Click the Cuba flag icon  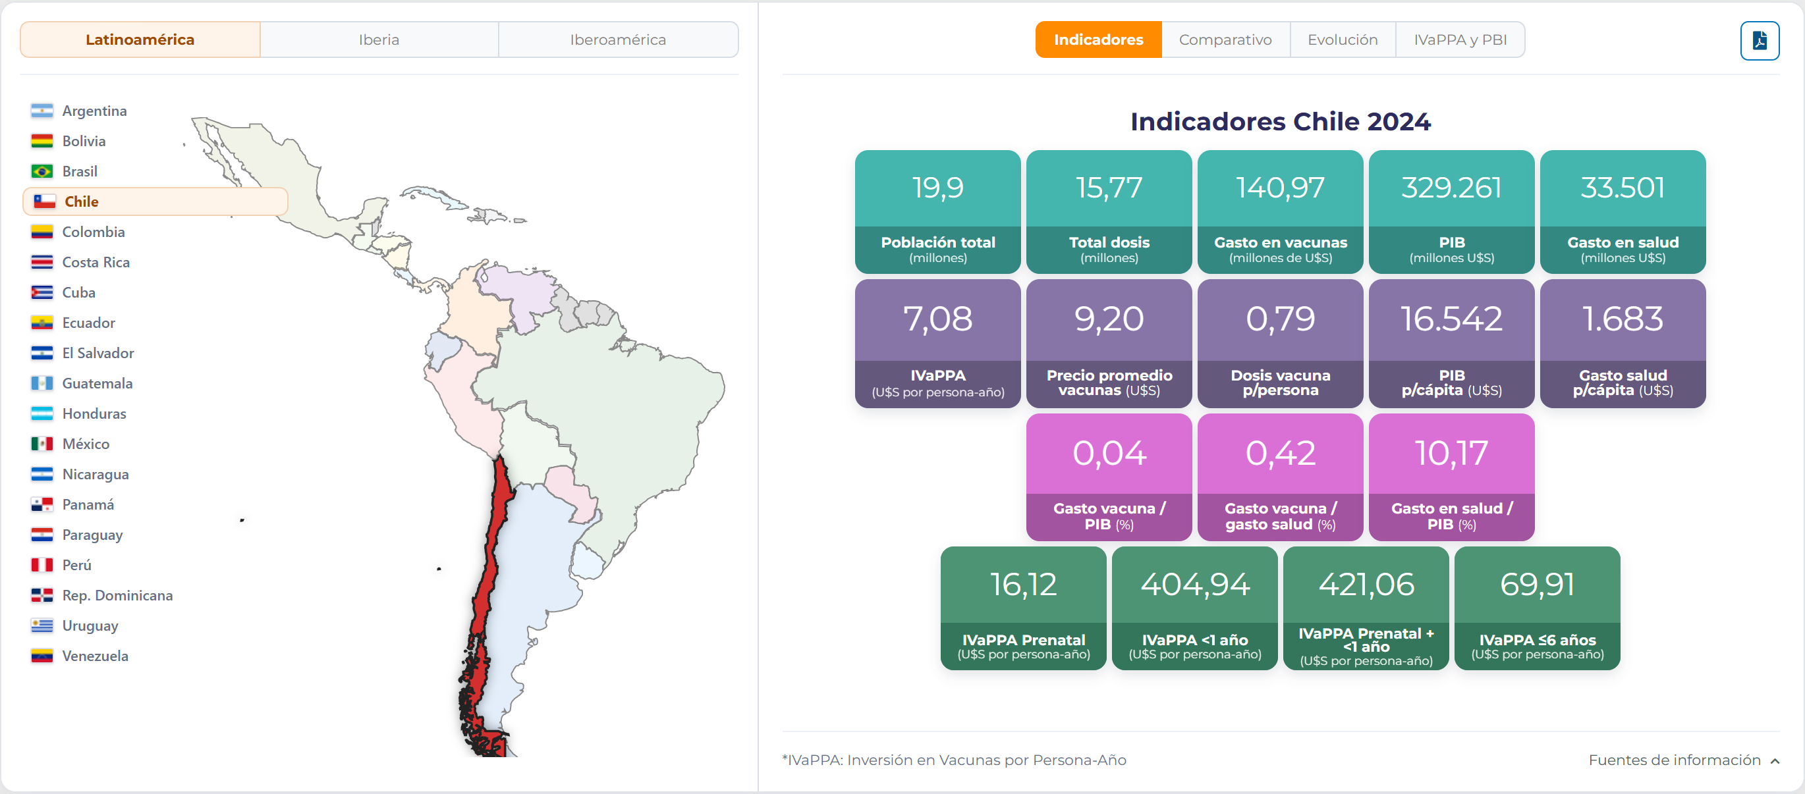click(x=42, y=292)
